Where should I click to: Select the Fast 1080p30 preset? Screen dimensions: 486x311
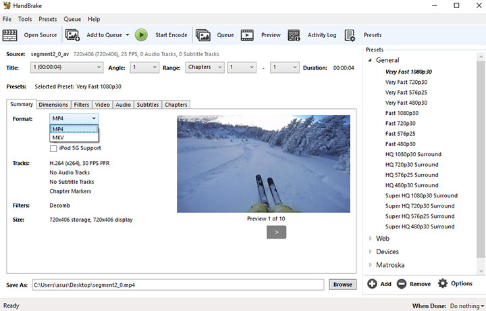pos(402,113)
